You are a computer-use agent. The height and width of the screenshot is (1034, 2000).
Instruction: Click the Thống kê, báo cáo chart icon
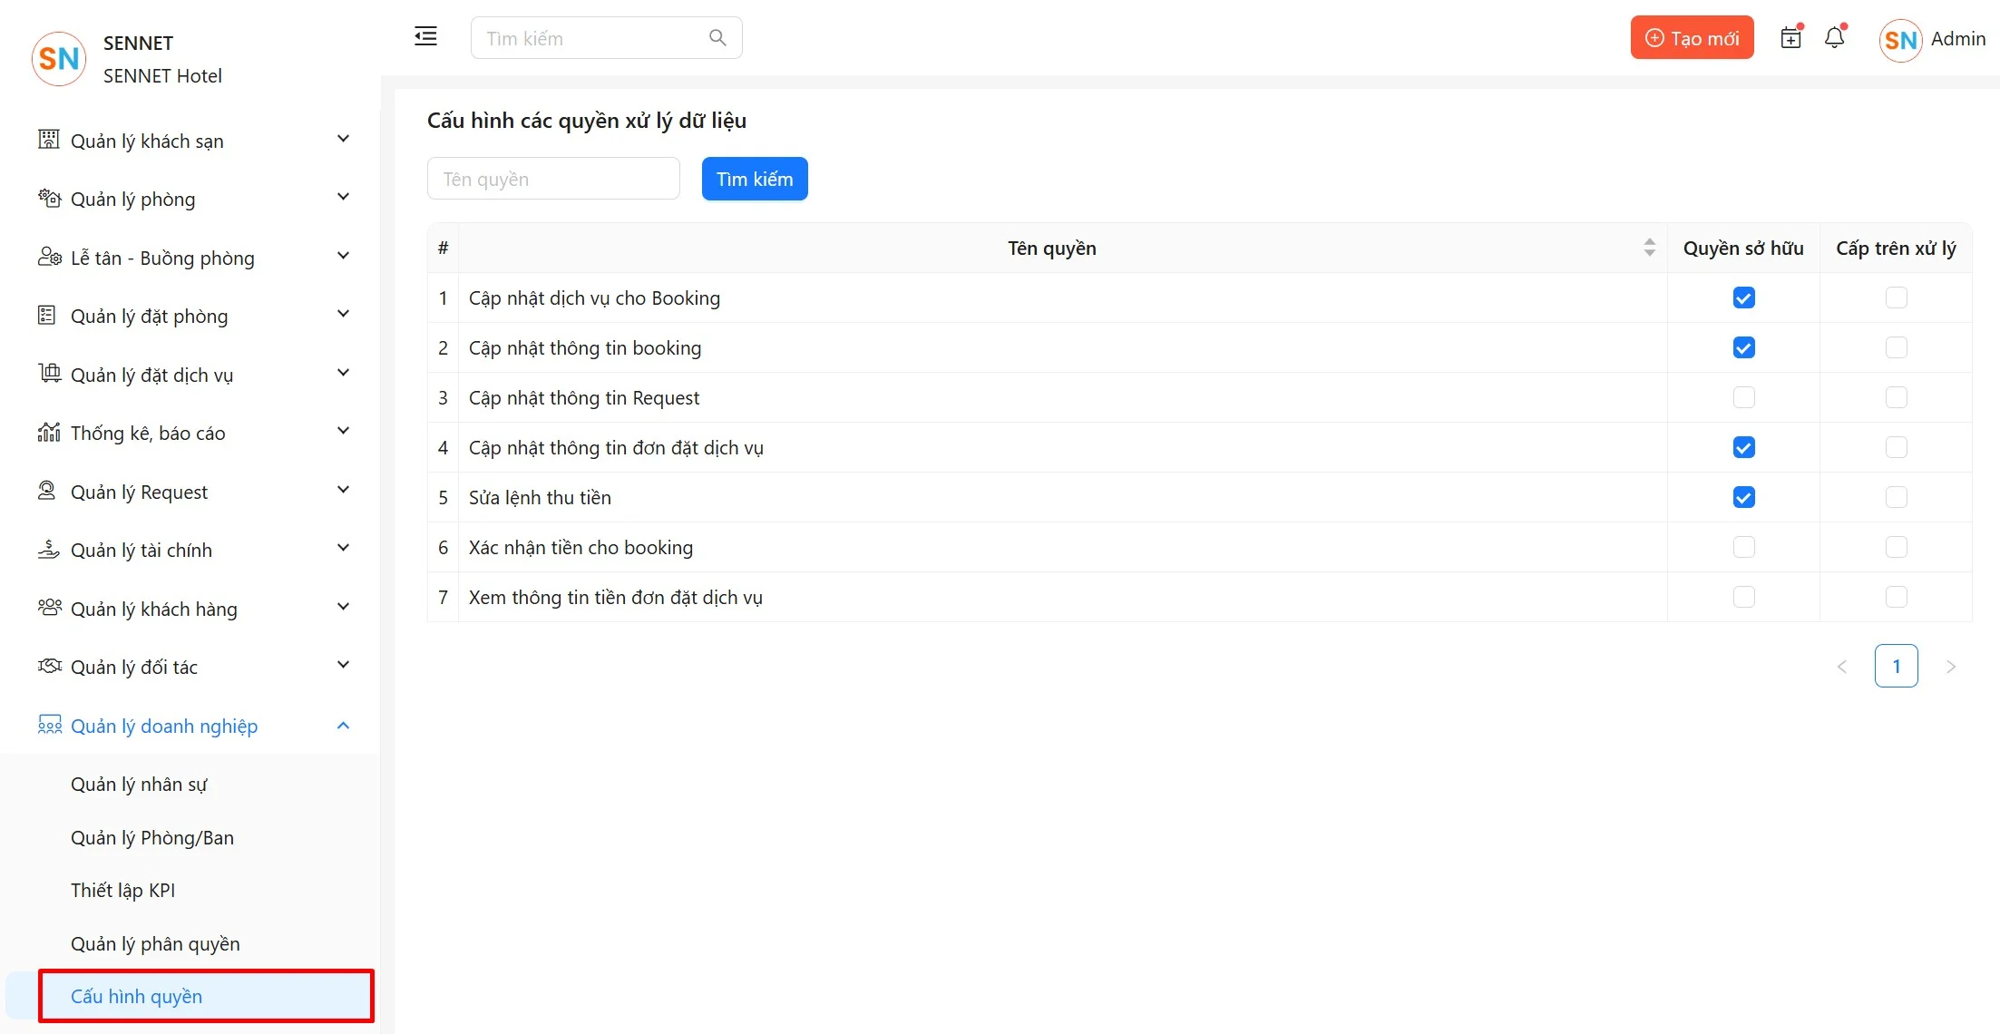pyautogui.click(x=49, y=433)
